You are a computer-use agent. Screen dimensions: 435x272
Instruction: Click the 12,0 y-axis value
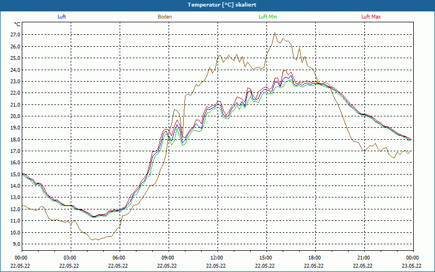click(x=16, y=209)
